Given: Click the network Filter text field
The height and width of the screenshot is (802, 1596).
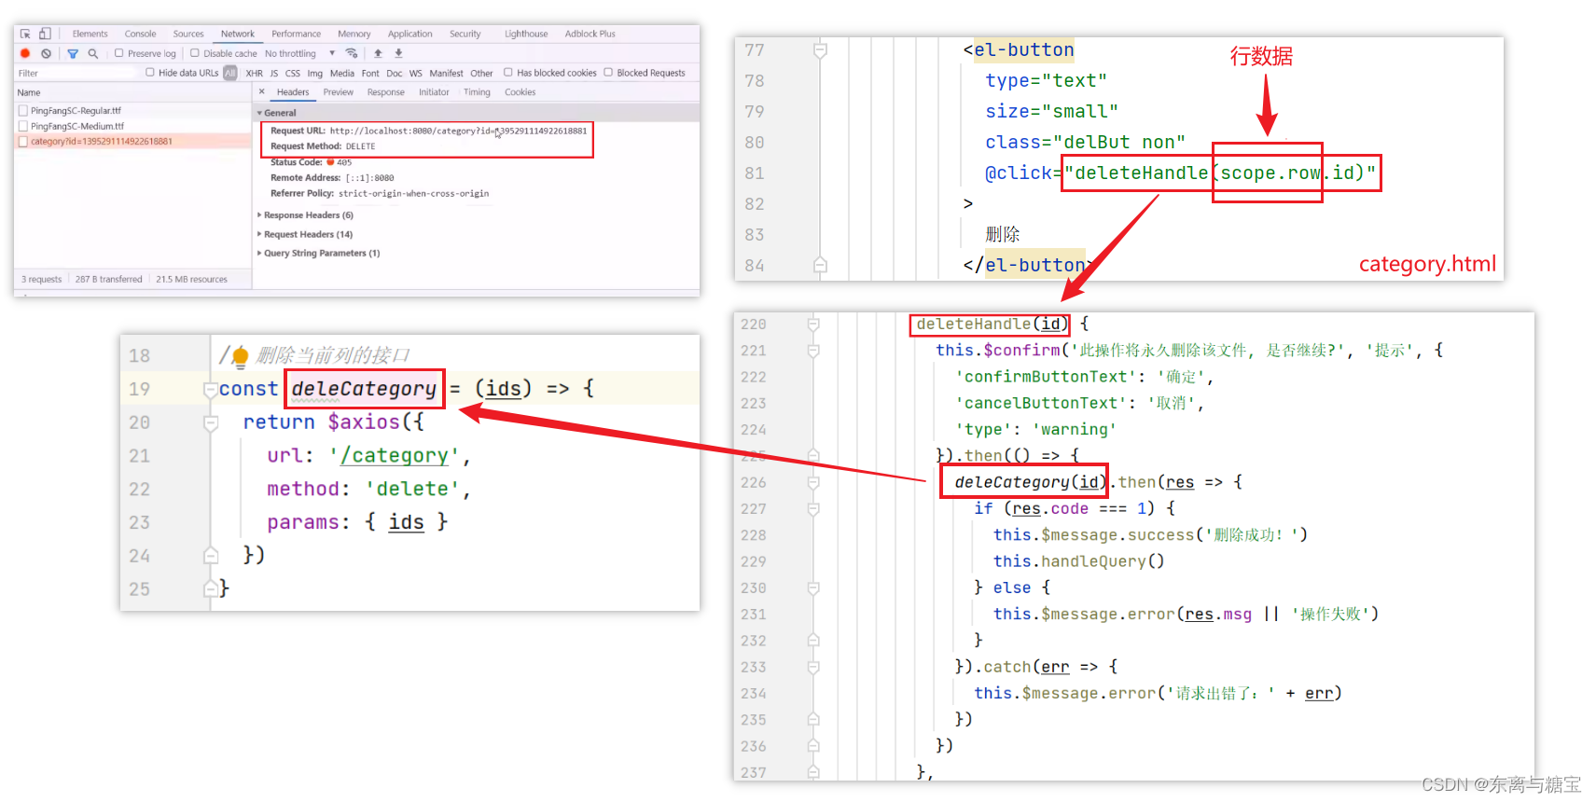Looking at the screenshot, I should click(x=75, y=73).
